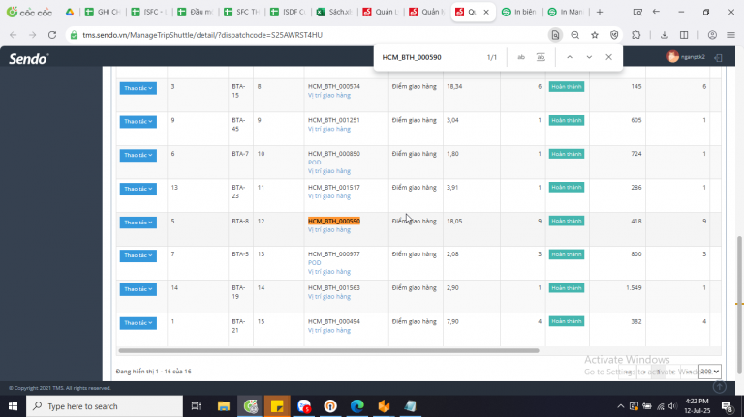Go to next find result

click(x=589, y=57)
